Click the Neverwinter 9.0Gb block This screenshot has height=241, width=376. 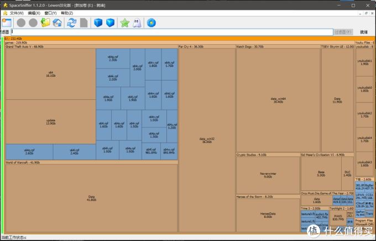tap(268, 175)
